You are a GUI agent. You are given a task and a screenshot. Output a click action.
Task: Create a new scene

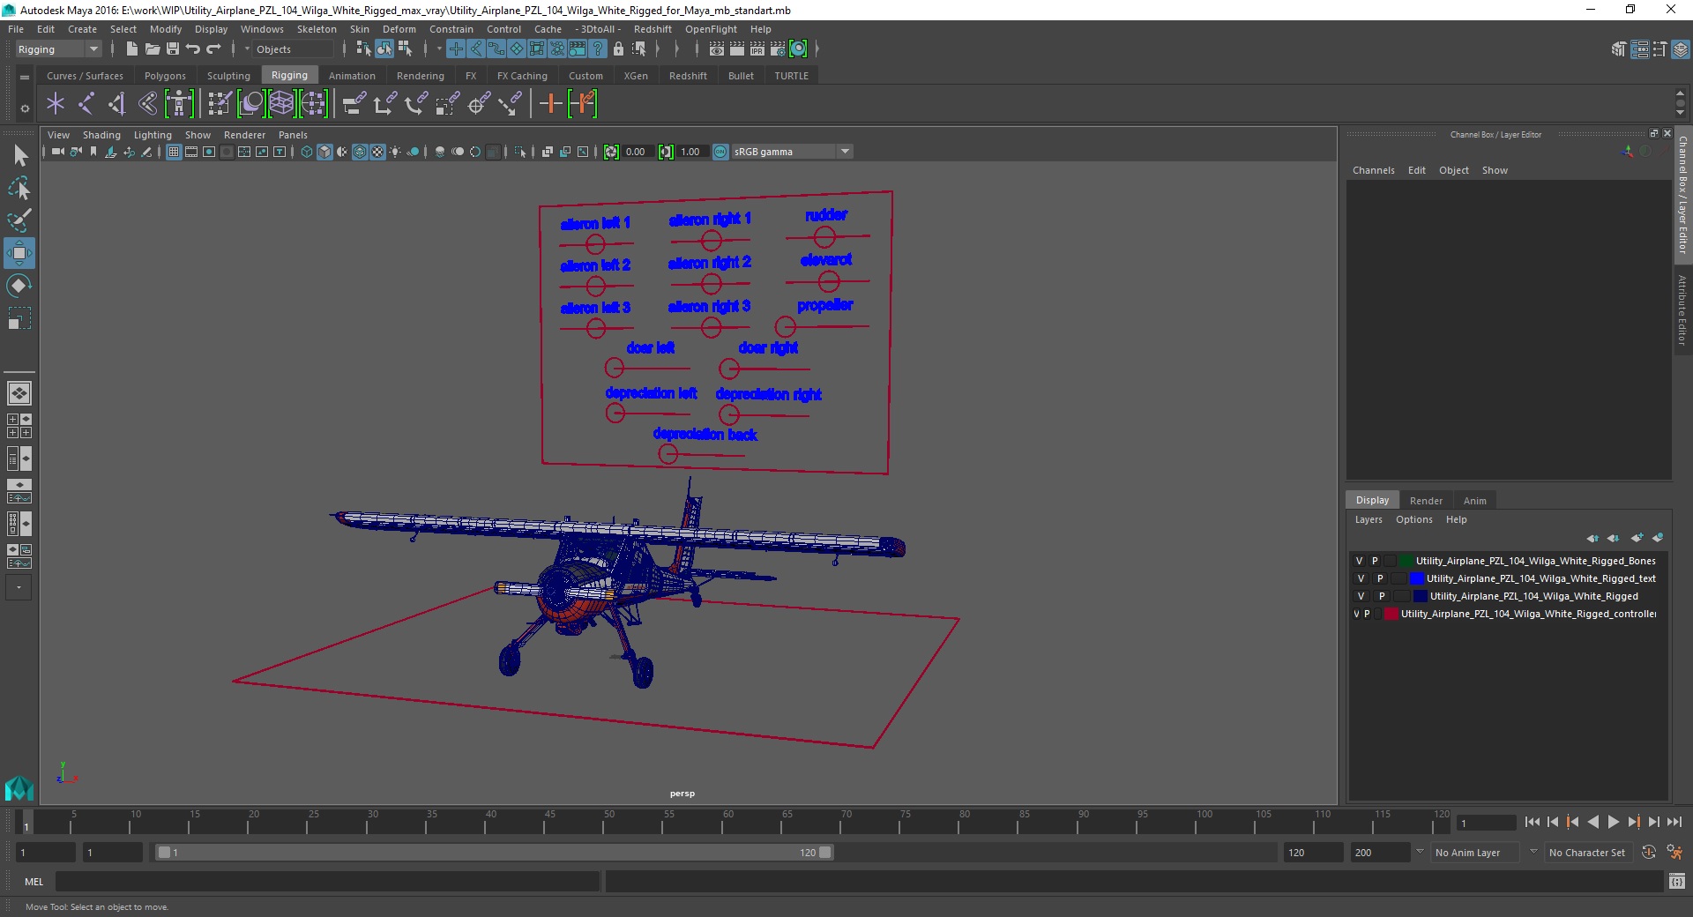click(x=131, y=49)
